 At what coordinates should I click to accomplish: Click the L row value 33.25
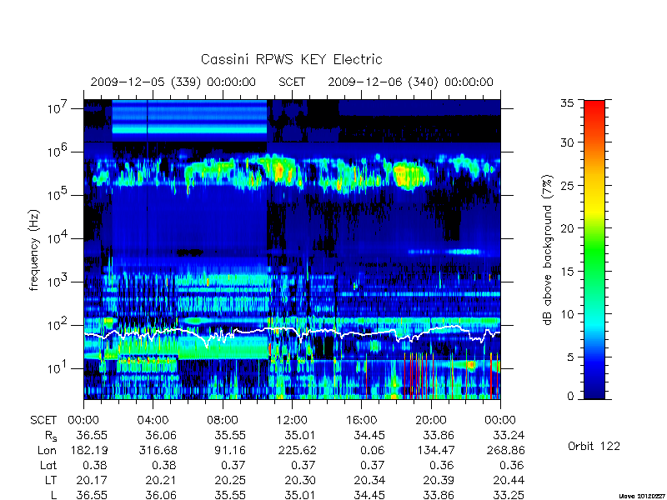click(509, 495)
